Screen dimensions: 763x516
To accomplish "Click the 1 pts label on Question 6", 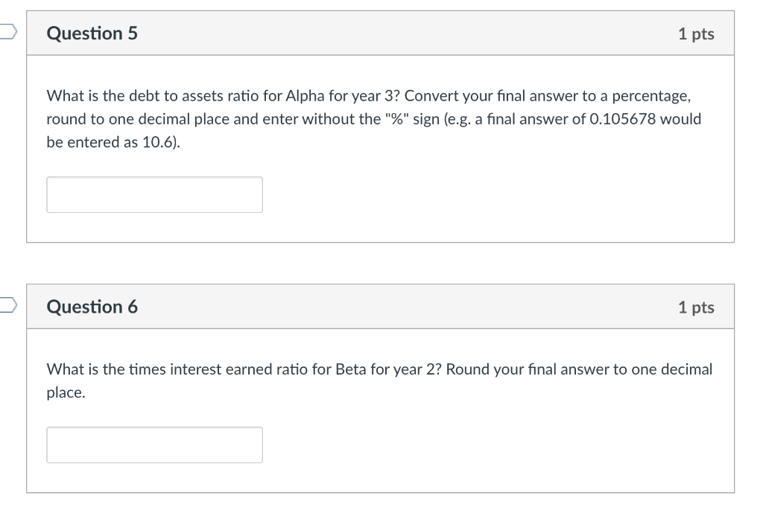I will pyautogui.click(x=697, y=306).
